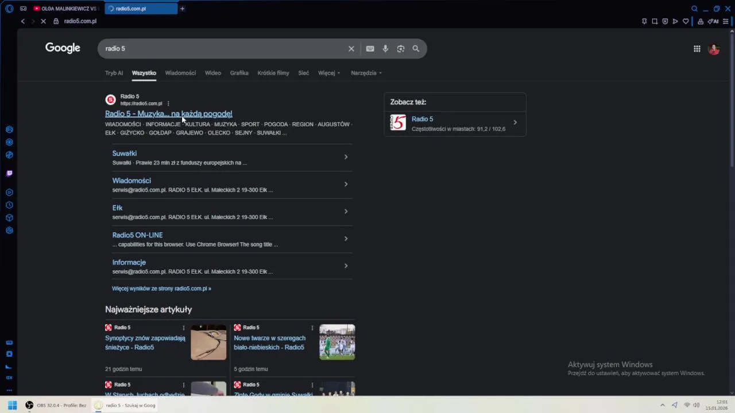Image resolution: width=735 pixels, height=413 pixels.
Task: Open the on-screen keyboard input tool
Action: click(x=370, y=49)
